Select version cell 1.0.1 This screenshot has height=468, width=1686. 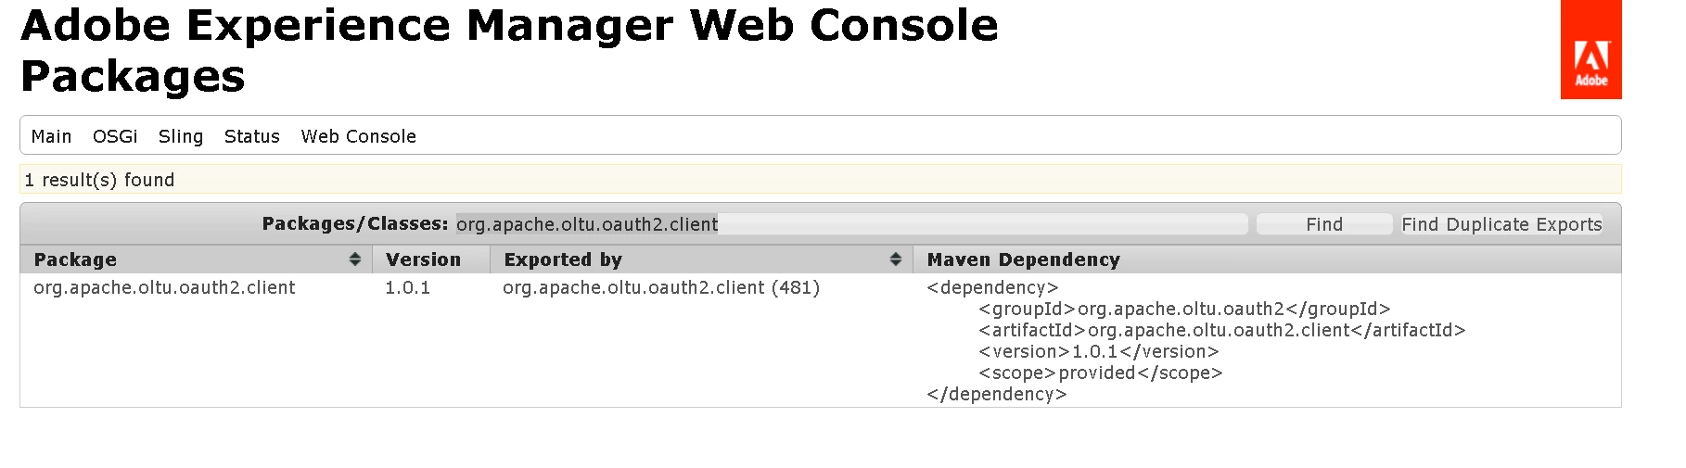(x=408, y=287)
